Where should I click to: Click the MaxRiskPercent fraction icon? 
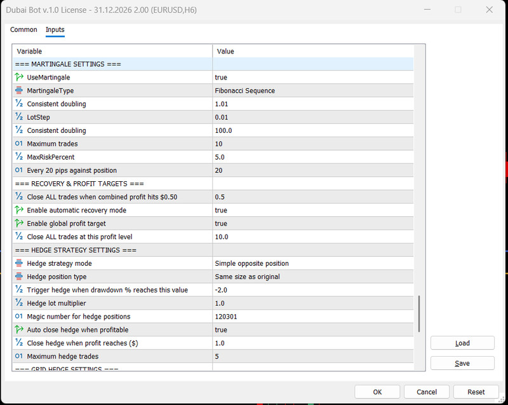(x=19, y=157)
